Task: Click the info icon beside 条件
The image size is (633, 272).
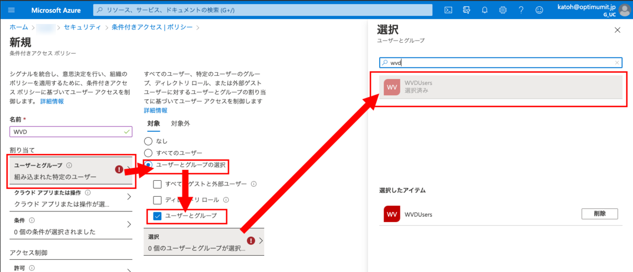Action: pyautogui.click(x=32, y=220)
